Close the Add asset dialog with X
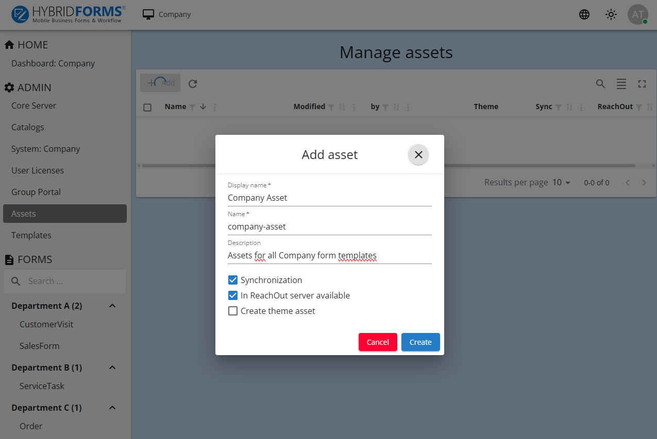657x439 pixels. 418,154
